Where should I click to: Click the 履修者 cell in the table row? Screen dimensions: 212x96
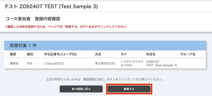pos(14,63)
